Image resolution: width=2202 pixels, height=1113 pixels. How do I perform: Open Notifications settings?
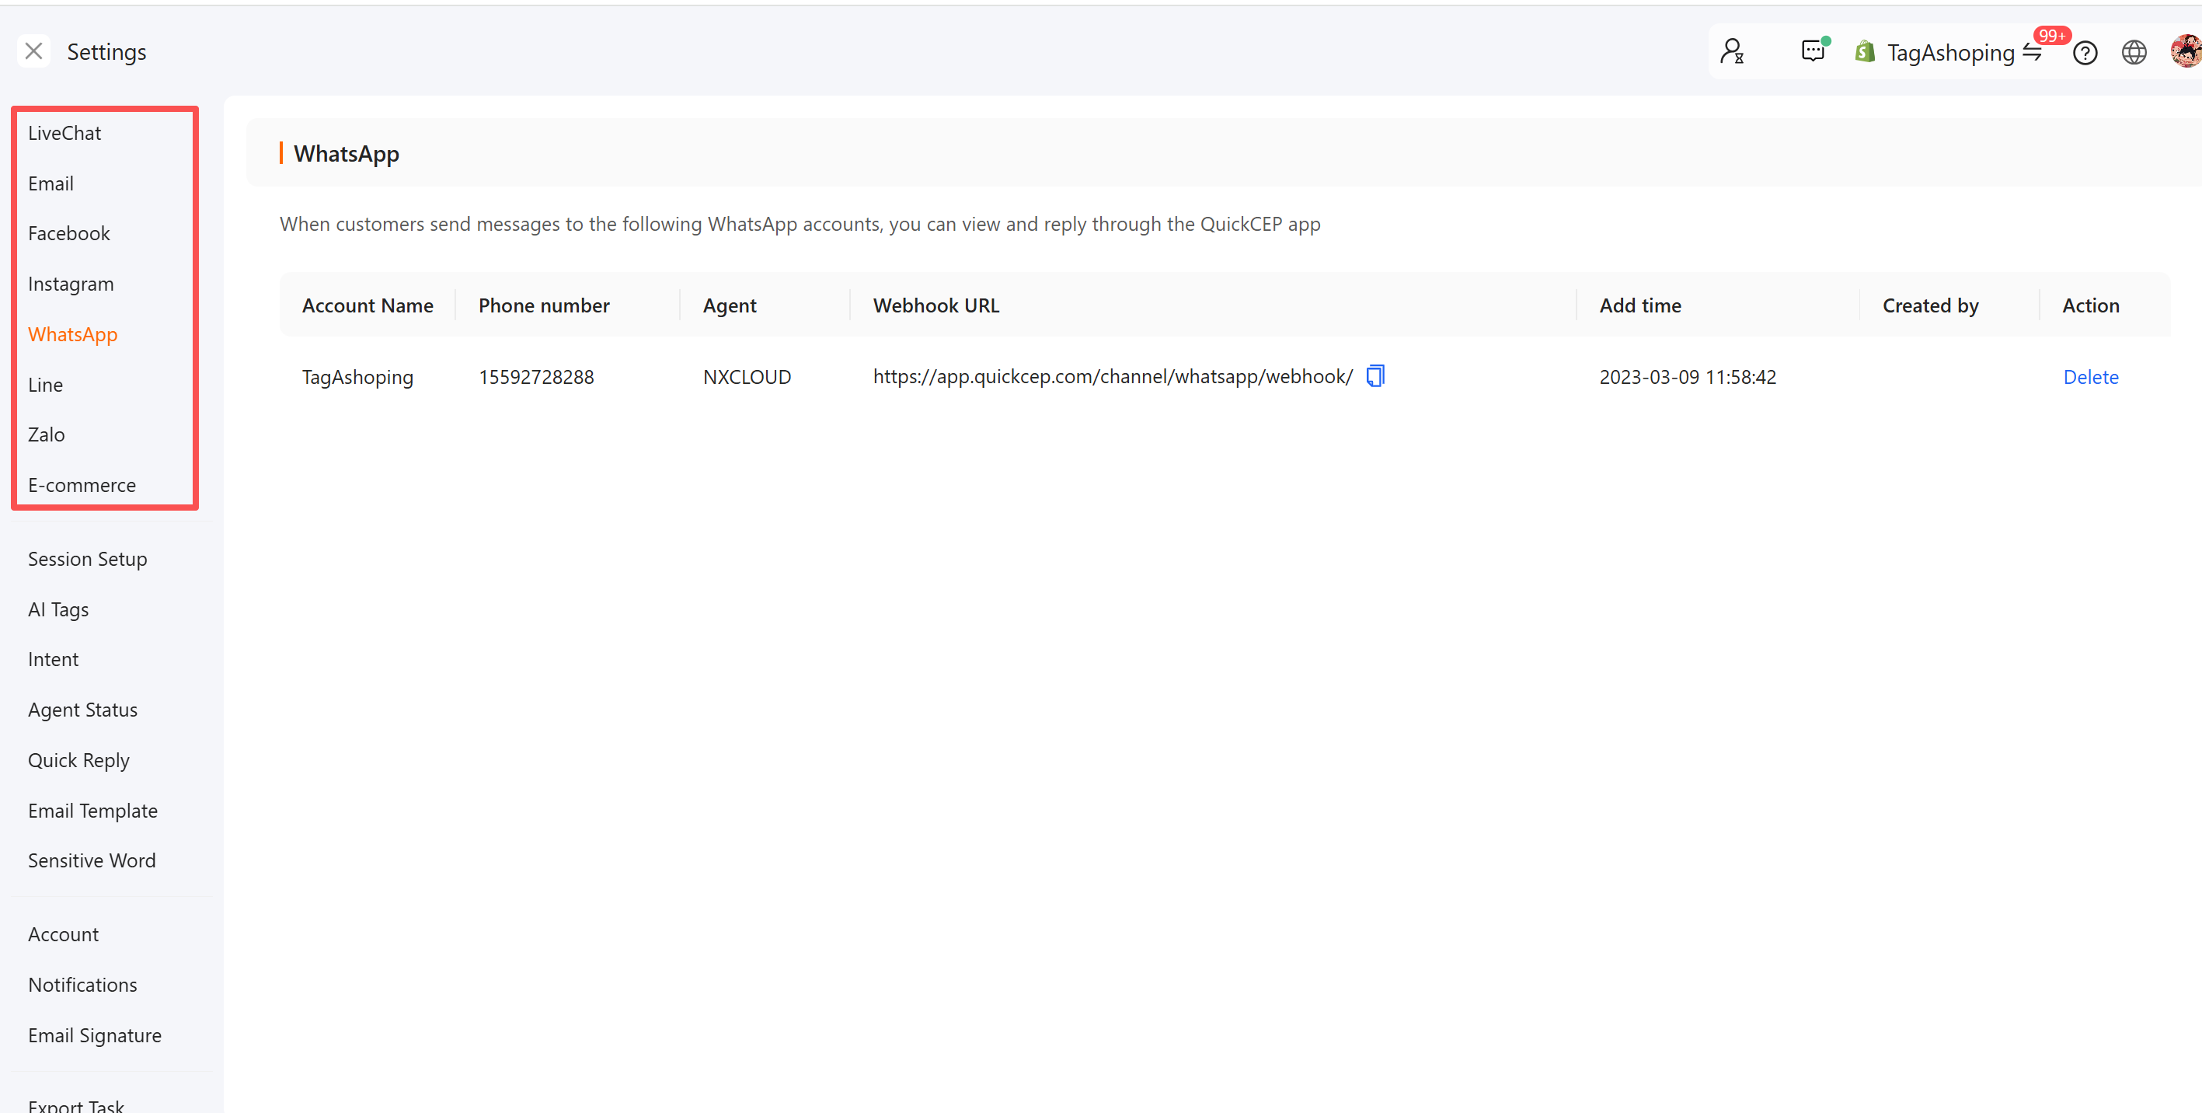[82, 985]
